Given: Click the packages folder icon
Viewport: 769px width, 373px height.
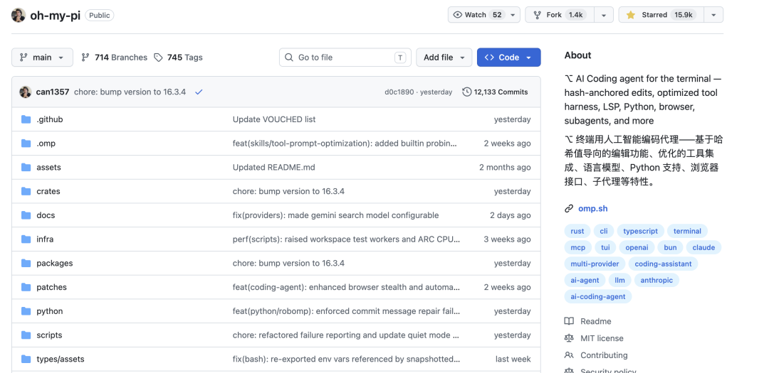Looking at the screenshot, I should coord(26,264).
